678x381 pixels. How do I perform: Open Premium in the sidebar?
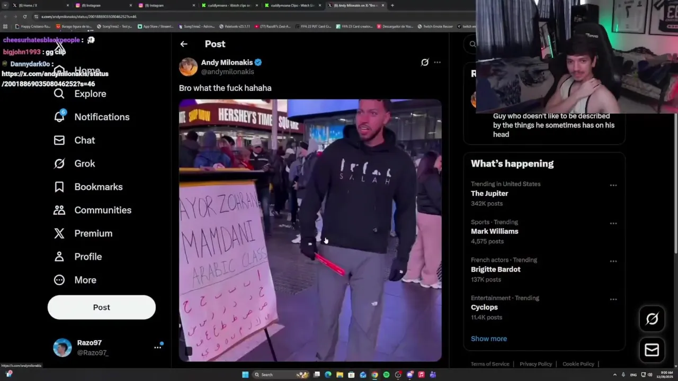coord(83,233)
